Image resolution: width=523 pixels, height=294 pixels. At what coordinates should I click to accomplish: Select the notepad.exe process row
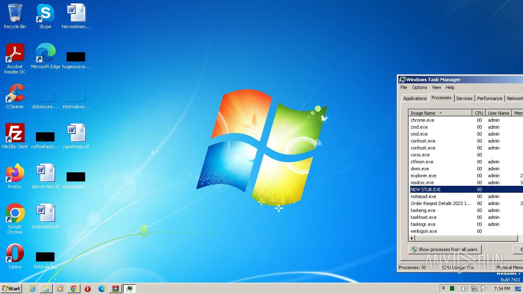click(466, 196)
